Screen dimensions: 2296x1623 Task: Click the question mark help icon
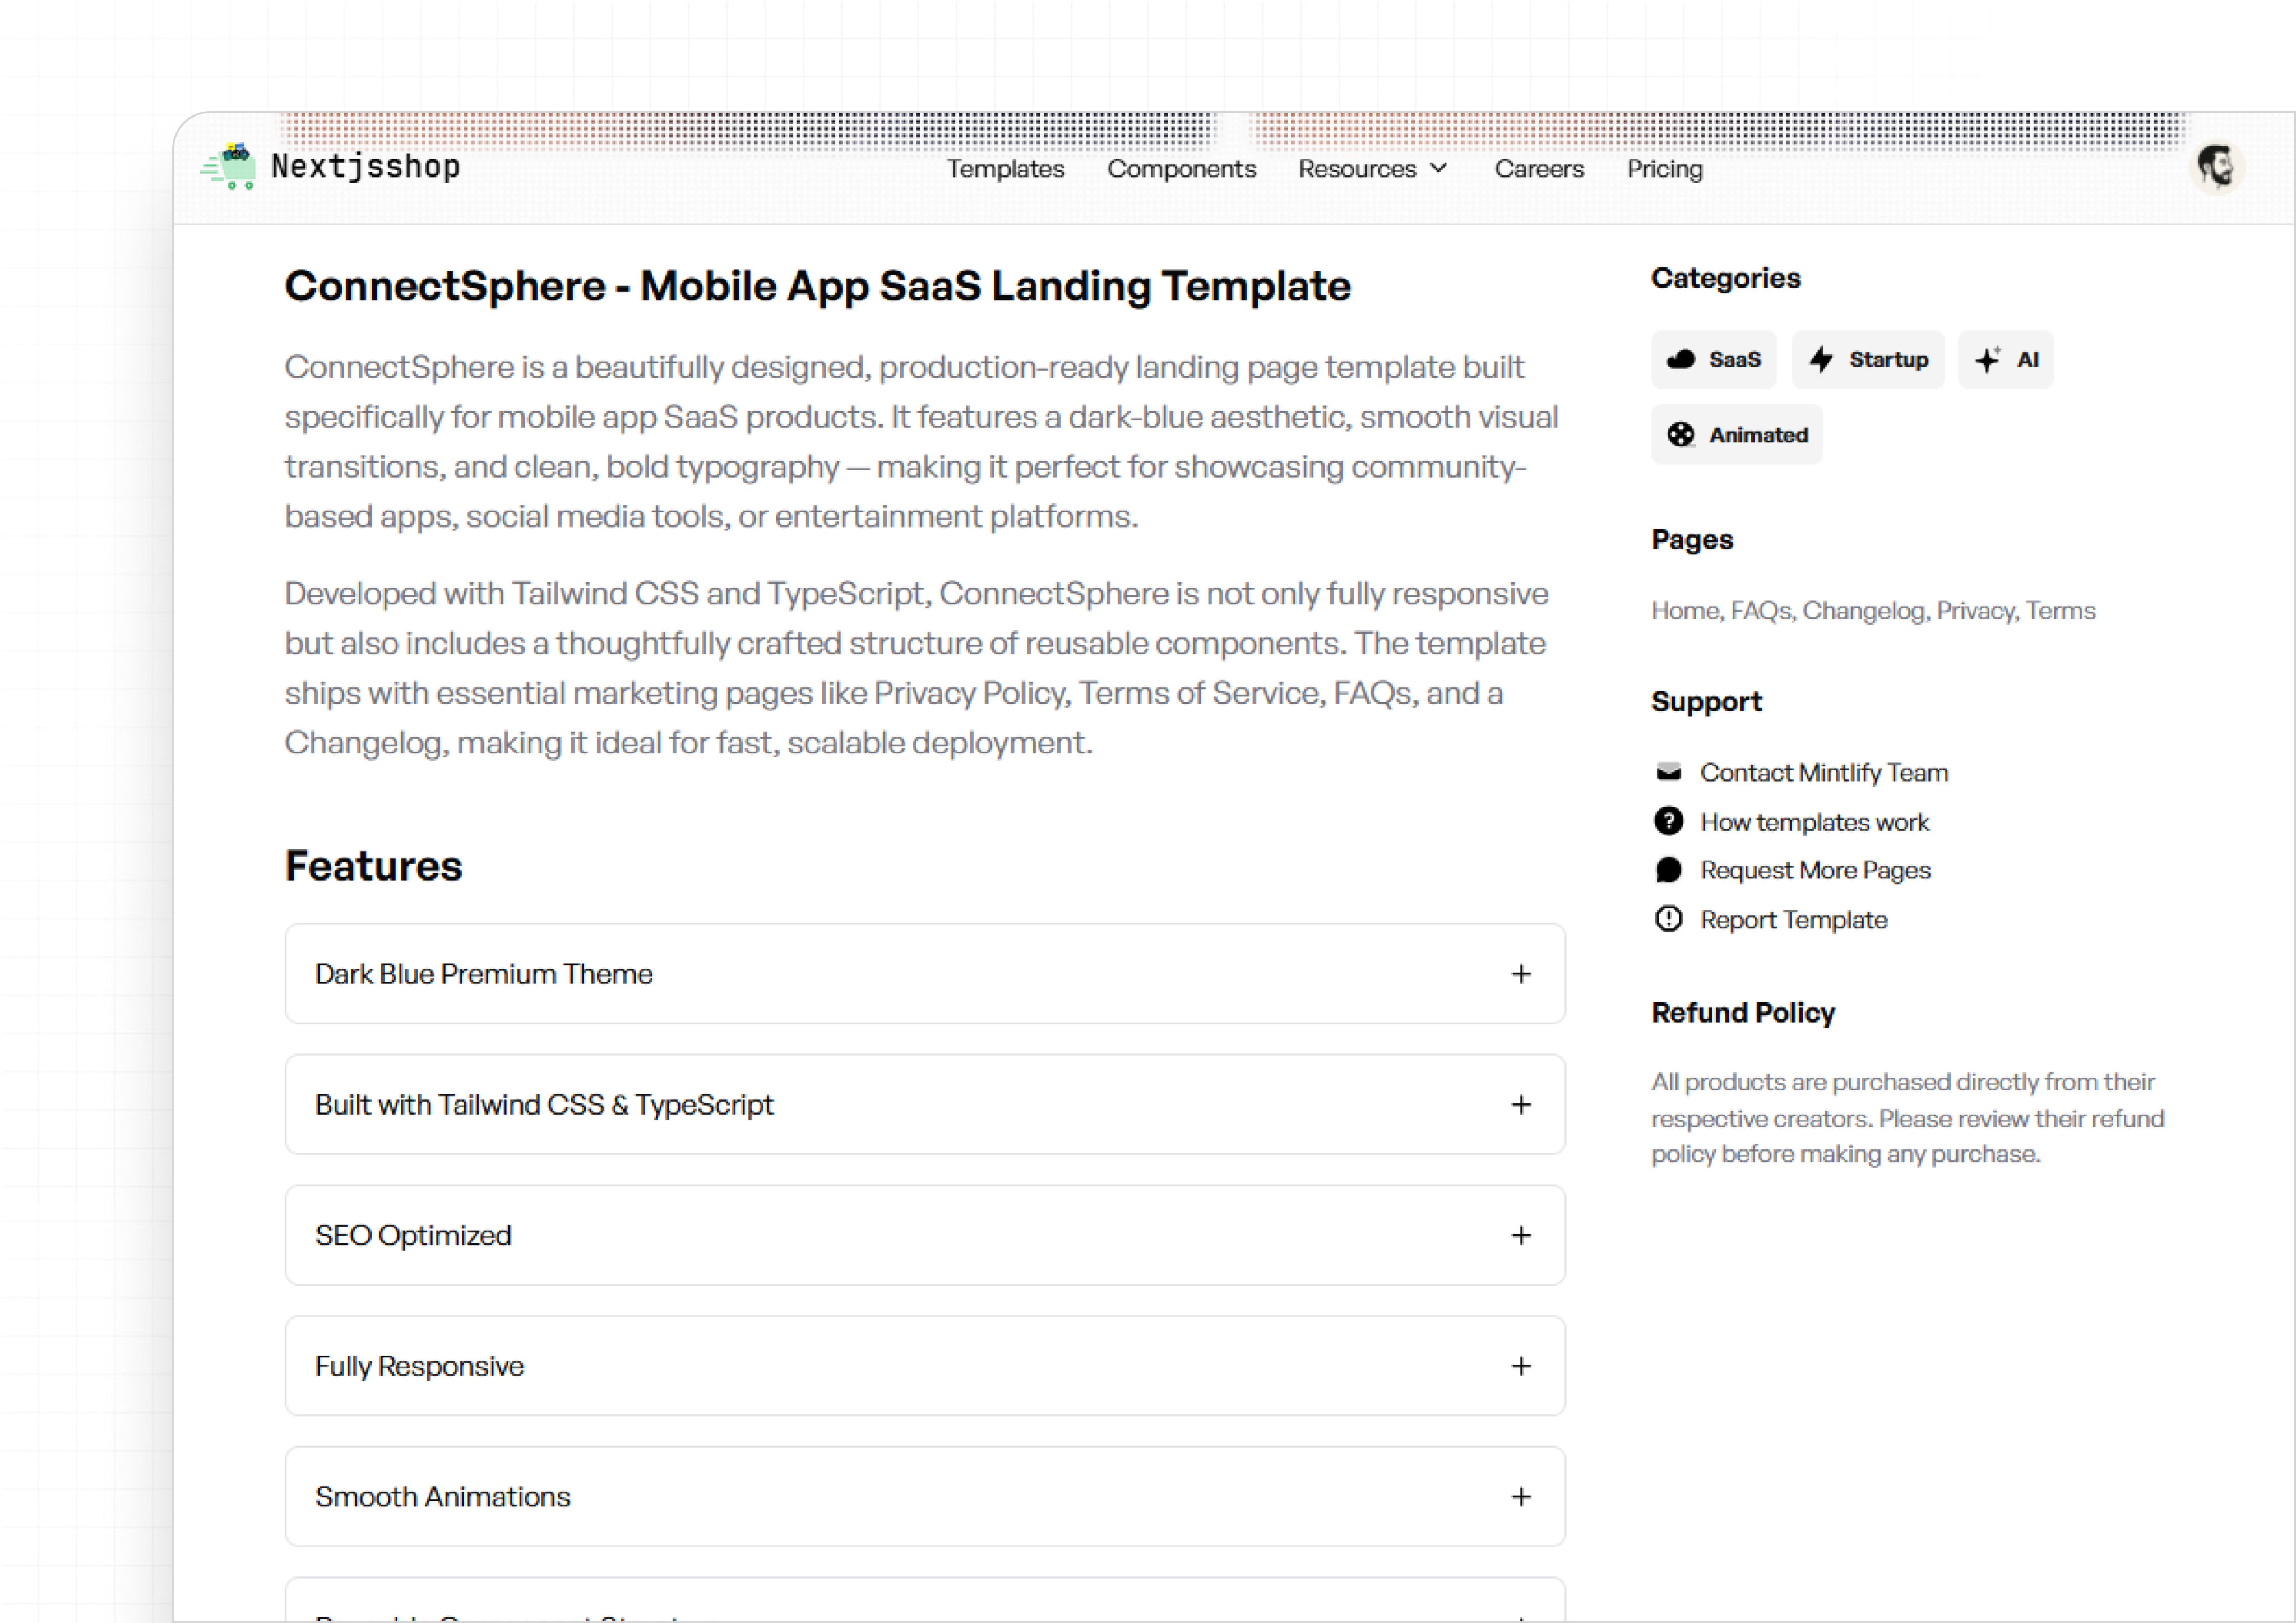tap(1668, 821)
